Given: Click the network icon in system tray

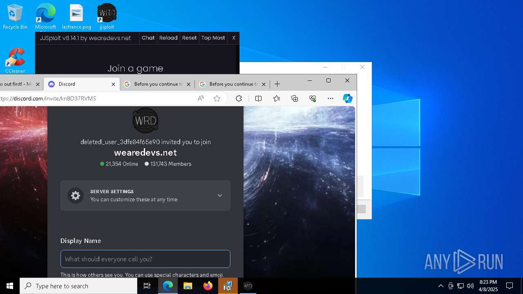Looking at the screenshot, I should (460, 286).
